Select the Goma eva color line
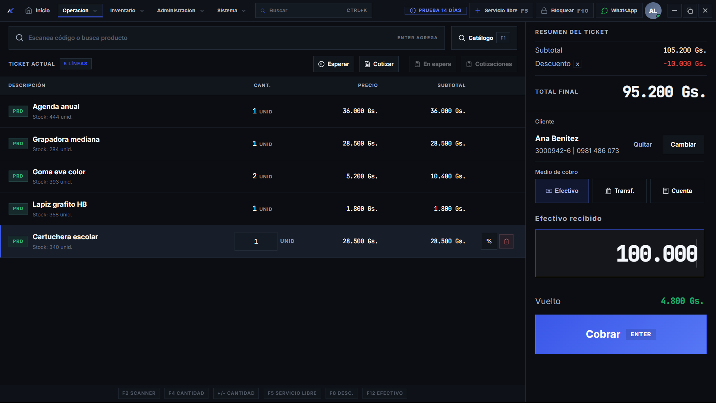Viewport: 716px width, 403px height. pos(263,176)
